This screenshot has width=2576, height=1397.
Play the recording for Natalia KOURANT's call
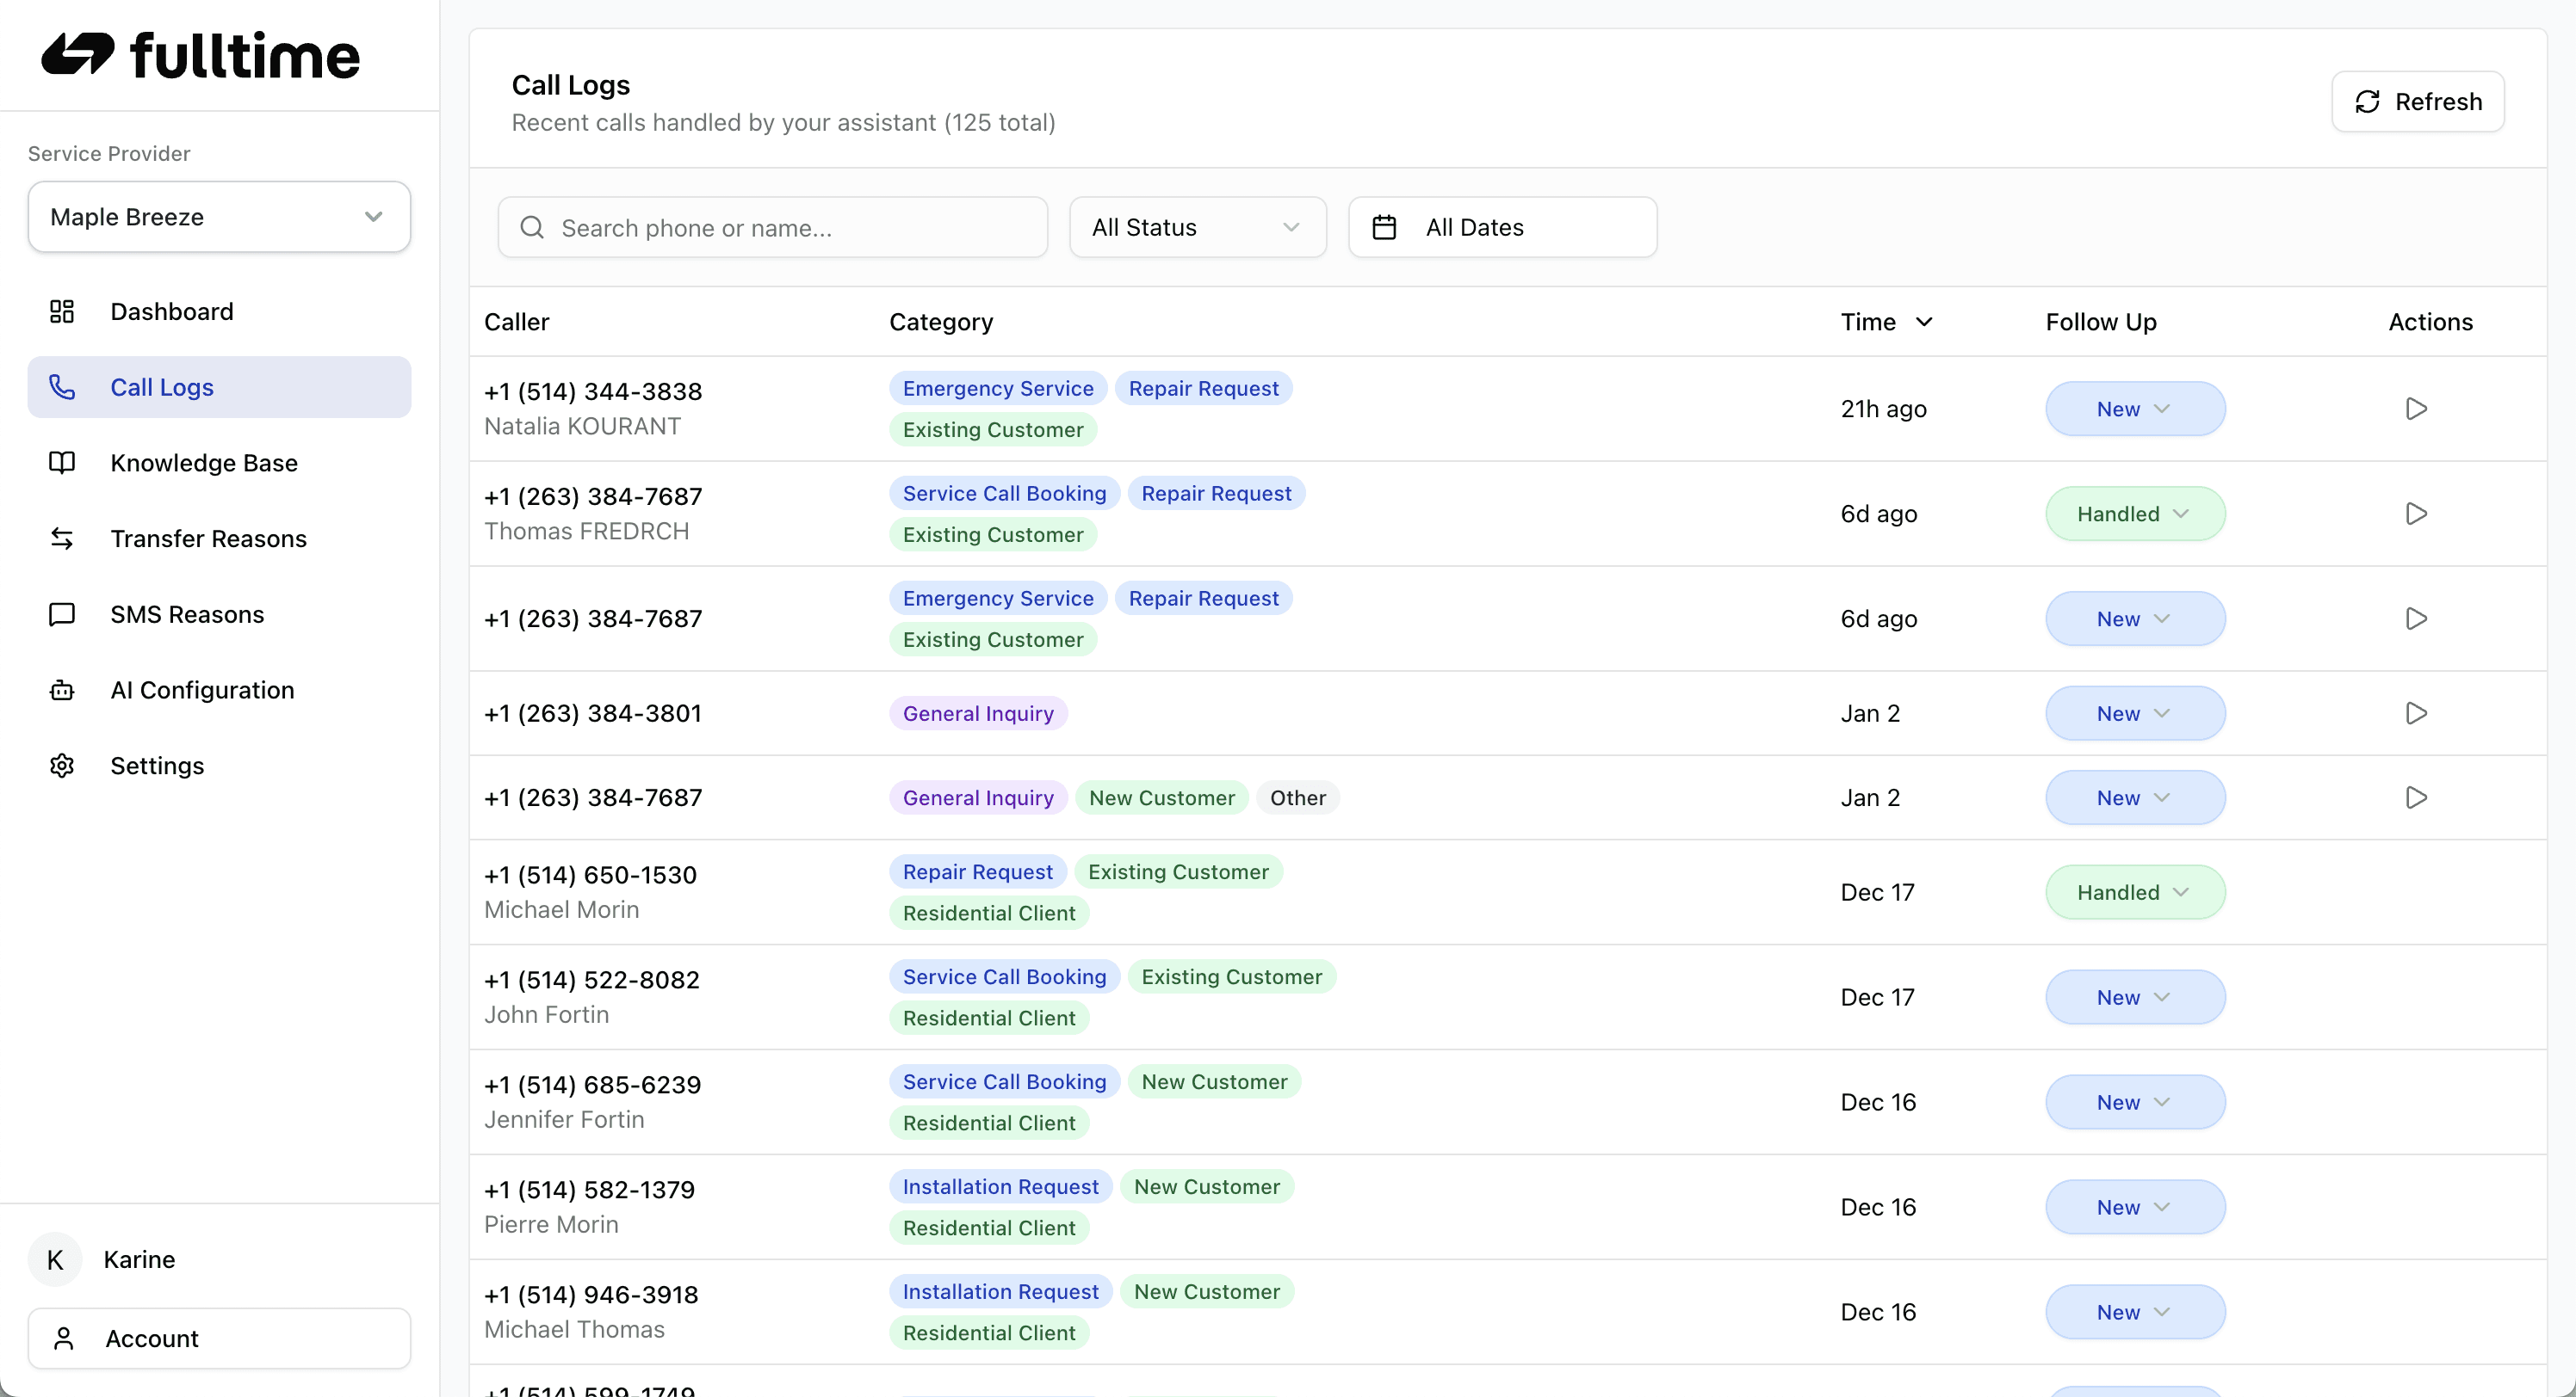[2417, 408]
